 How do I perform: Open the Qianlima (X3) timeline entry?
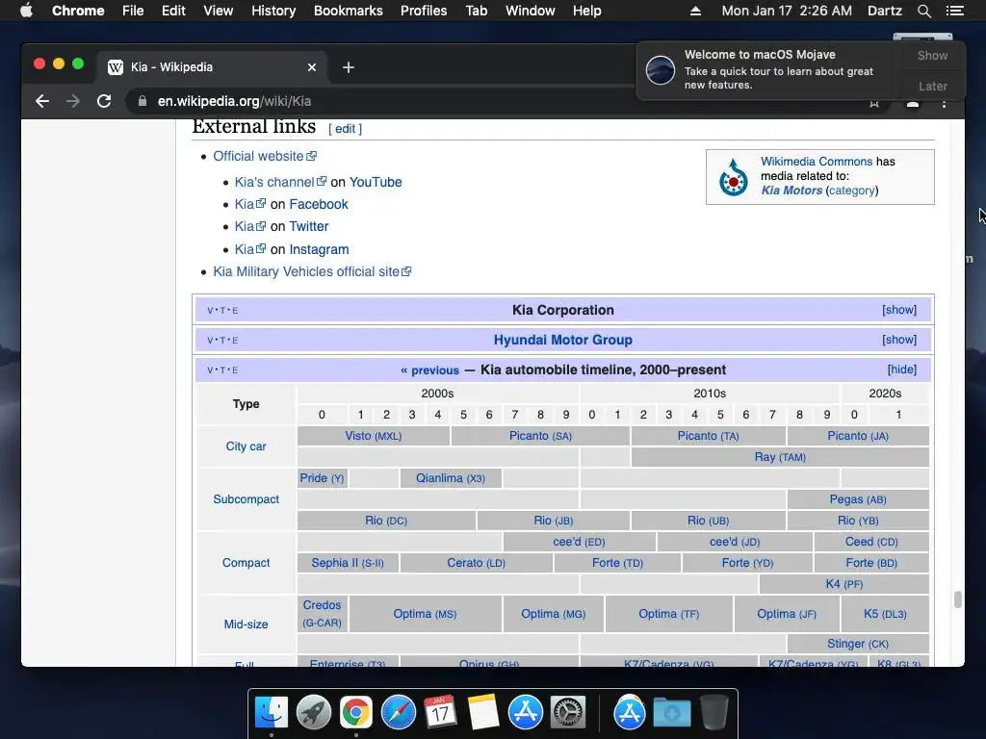pos(451,478)
